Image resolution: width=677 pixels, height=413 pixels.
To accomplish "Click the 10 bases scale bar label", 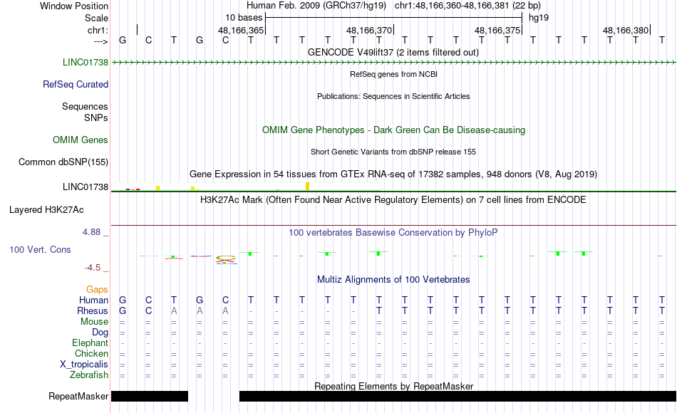I will [244, 18].
